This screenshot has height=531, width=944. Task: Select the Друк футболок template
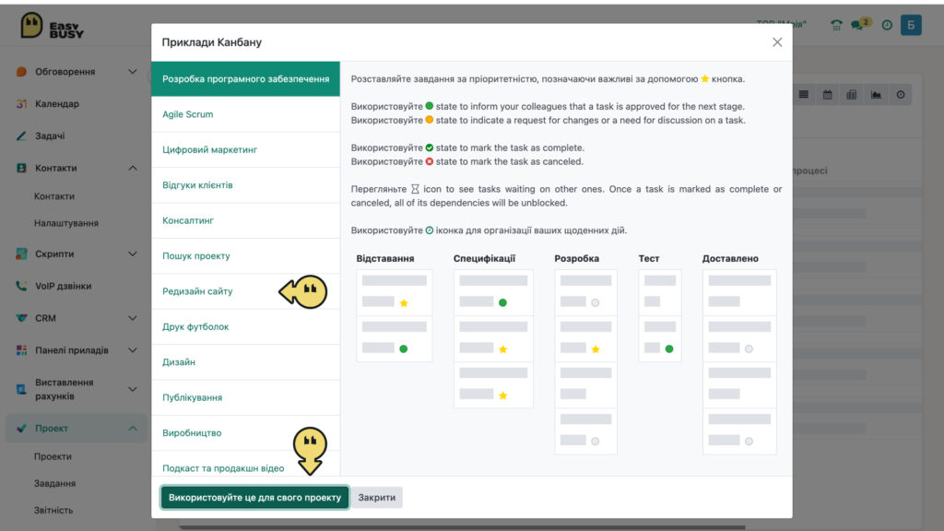[x=245, y=327]
